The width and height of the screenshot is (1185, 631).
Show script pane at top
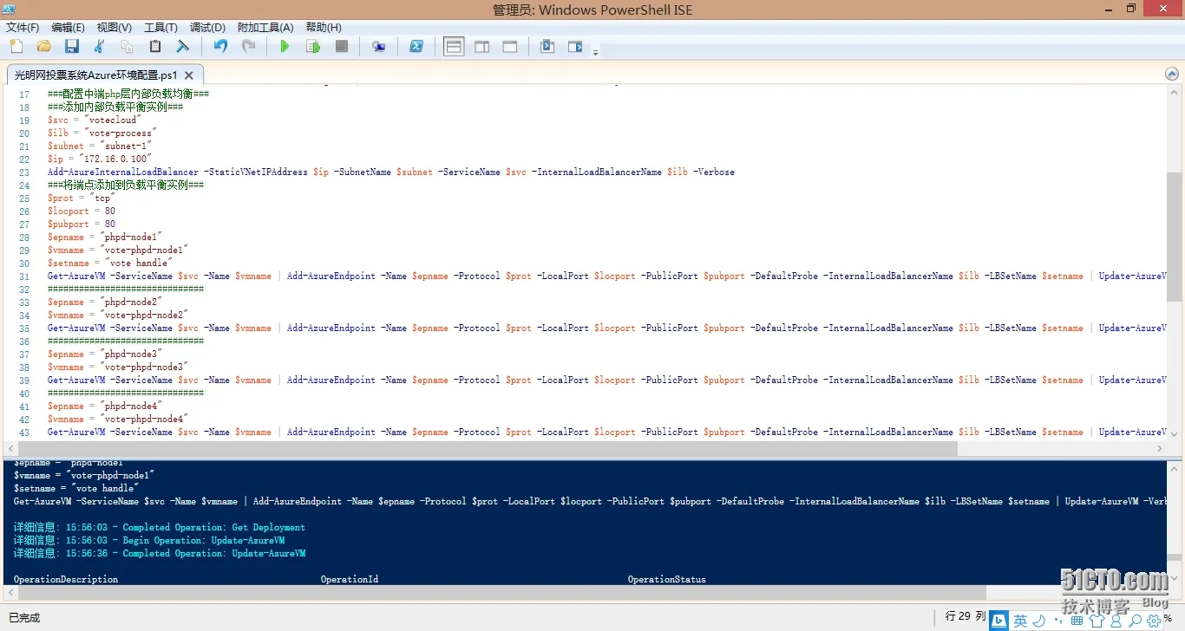(x=454, y=47)
